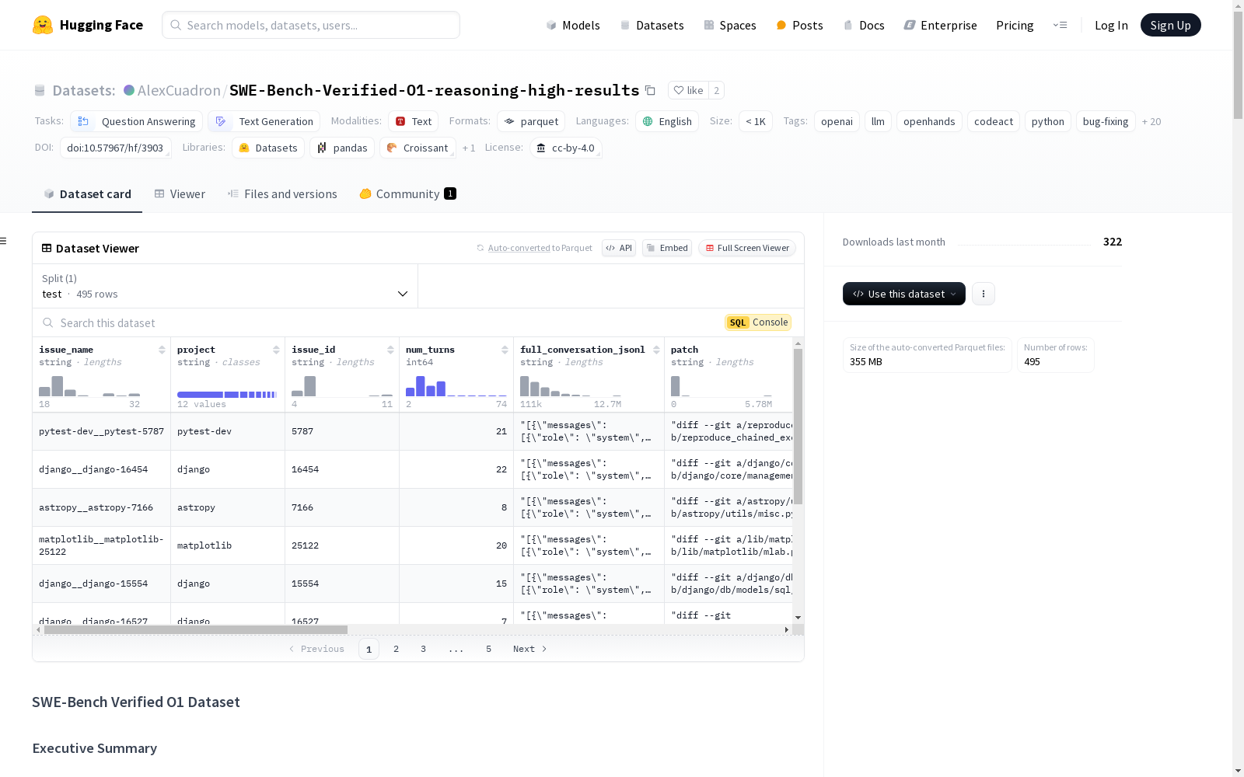
Task: Open the API button in Dataset Viewer
Action: 619,248
